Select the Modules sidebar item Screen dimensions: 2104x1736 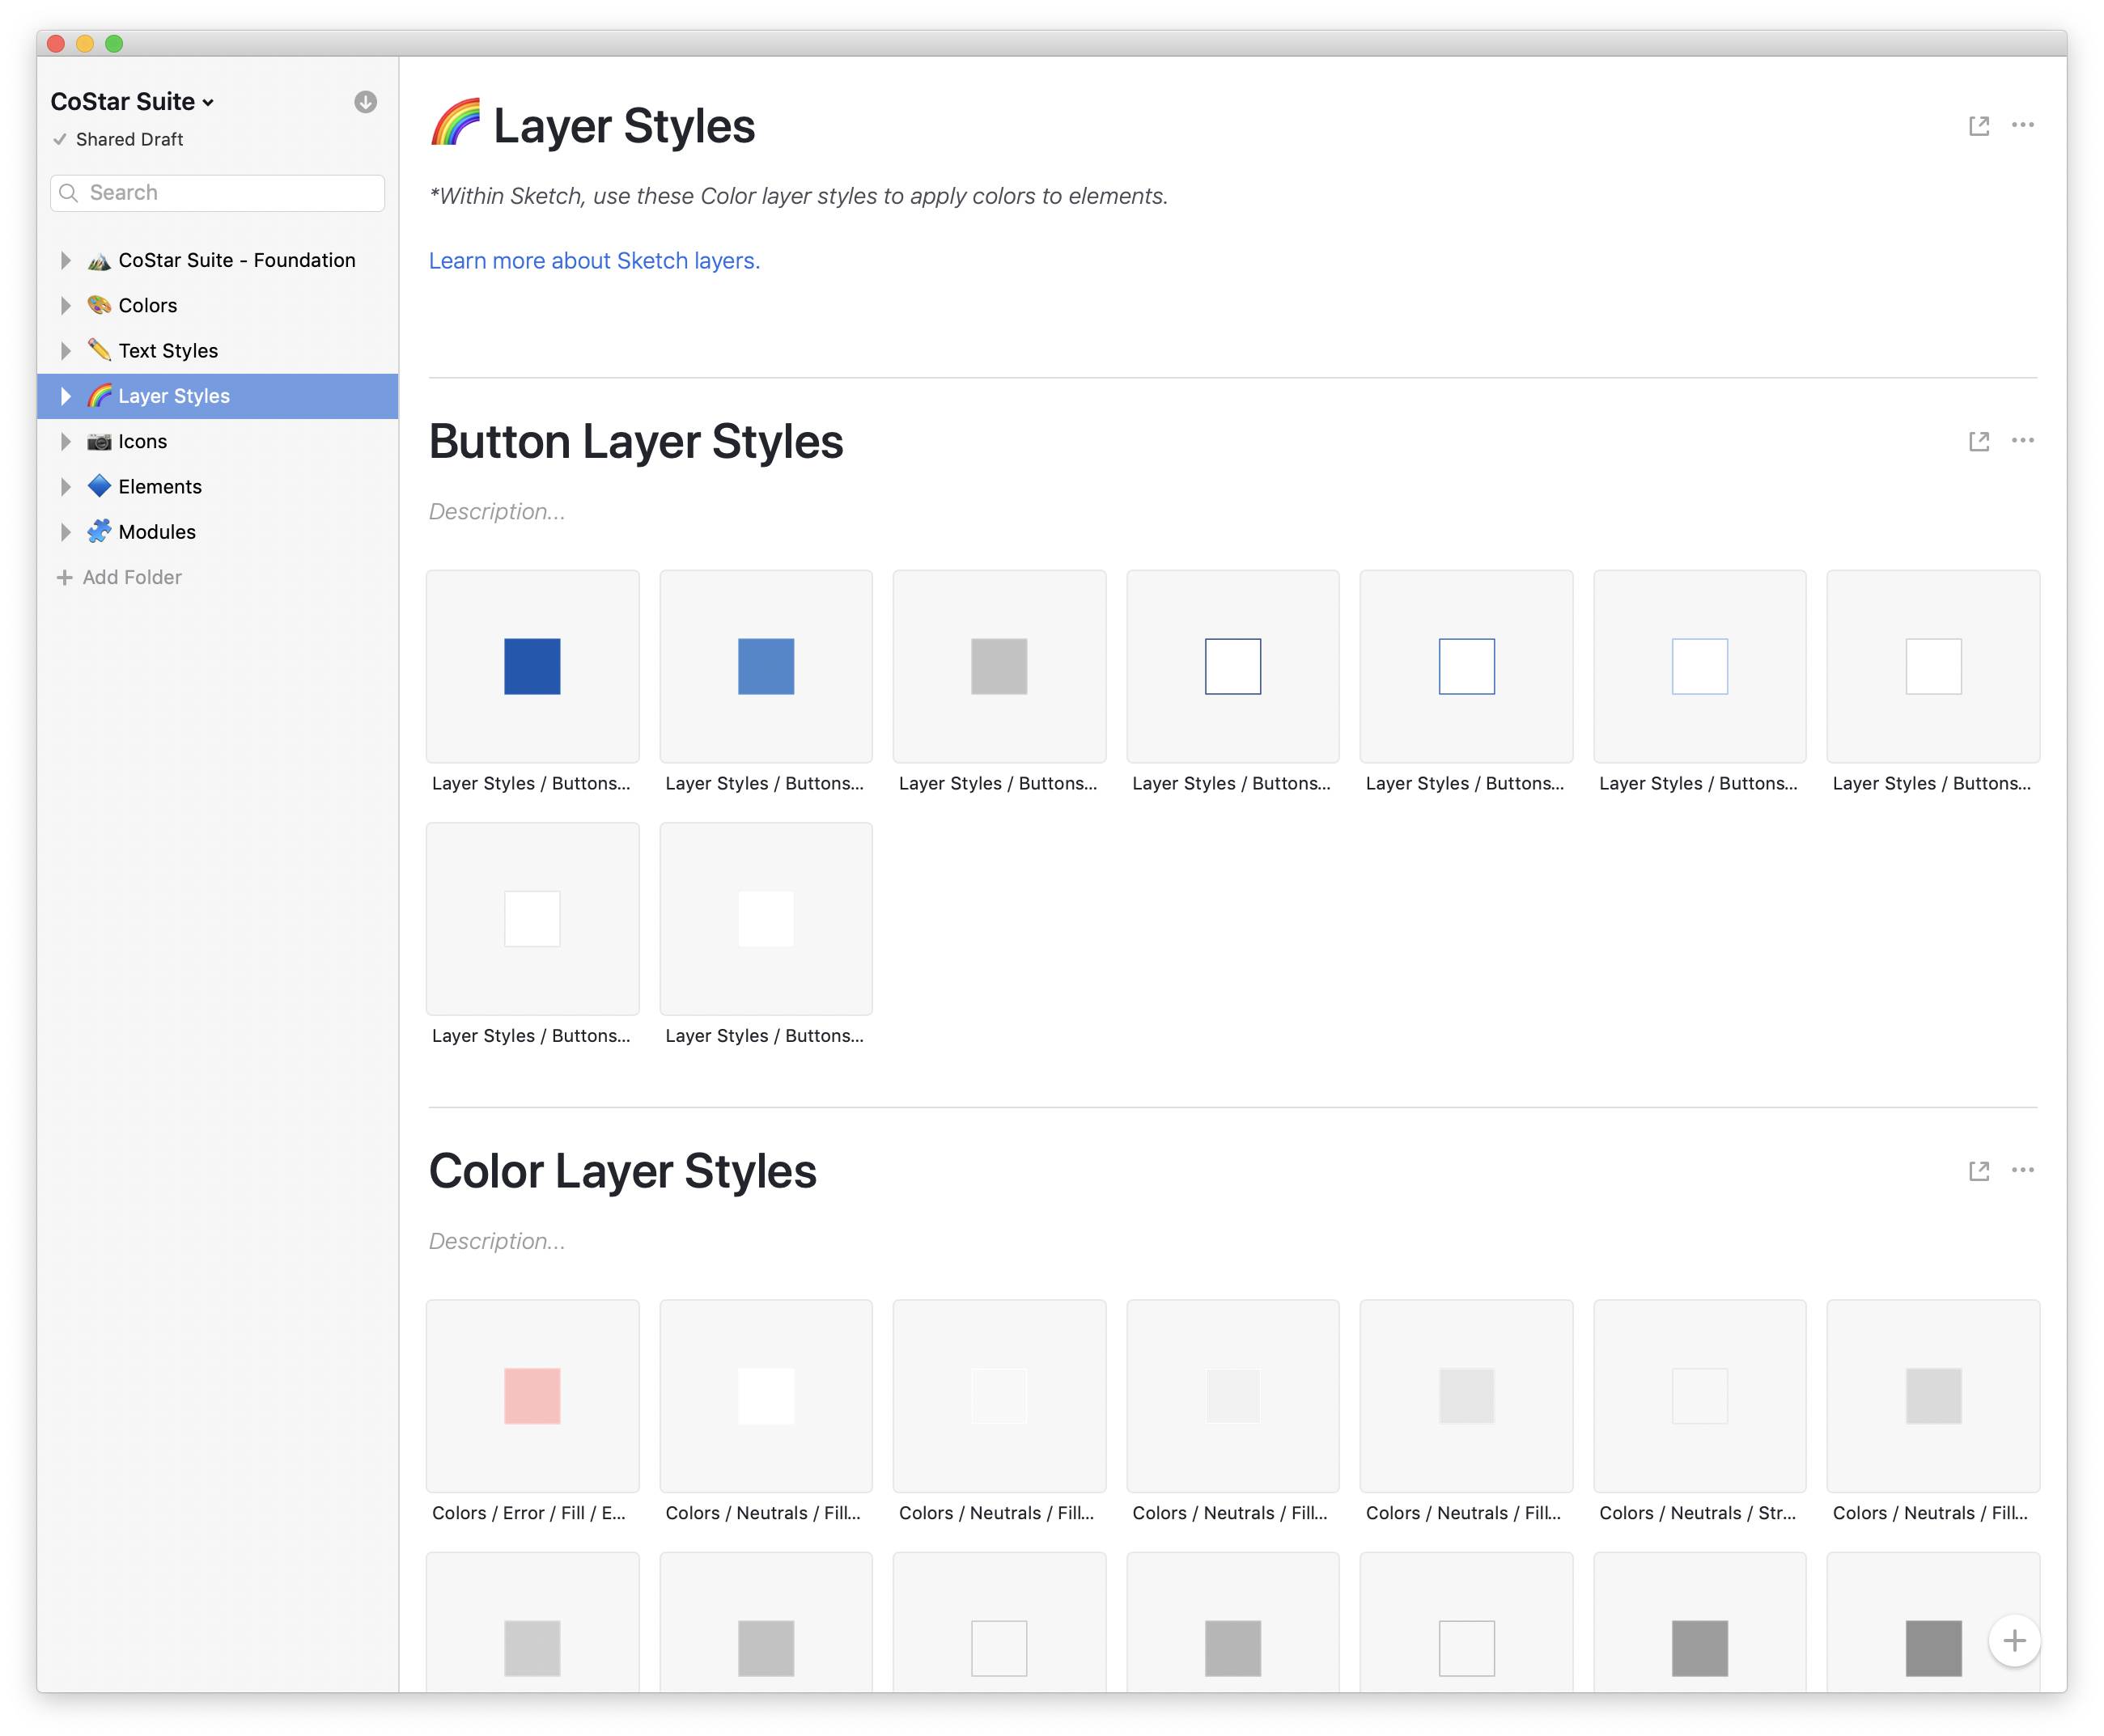click(x=156, y=532)
